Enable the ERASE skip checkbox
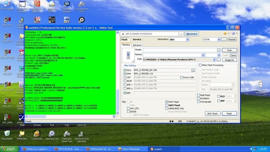The width and height of the screenshot is (270, 152). point(128,112)
